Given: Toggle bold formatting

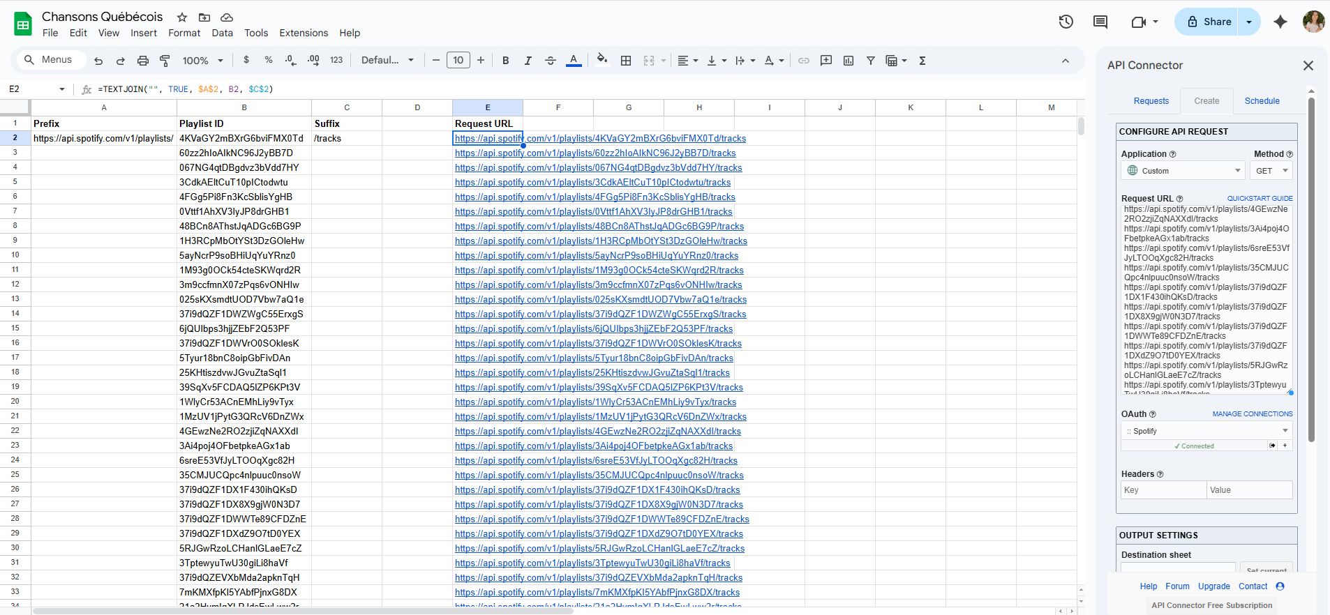Looking at the screenshot, I should [x=506, y=61].
